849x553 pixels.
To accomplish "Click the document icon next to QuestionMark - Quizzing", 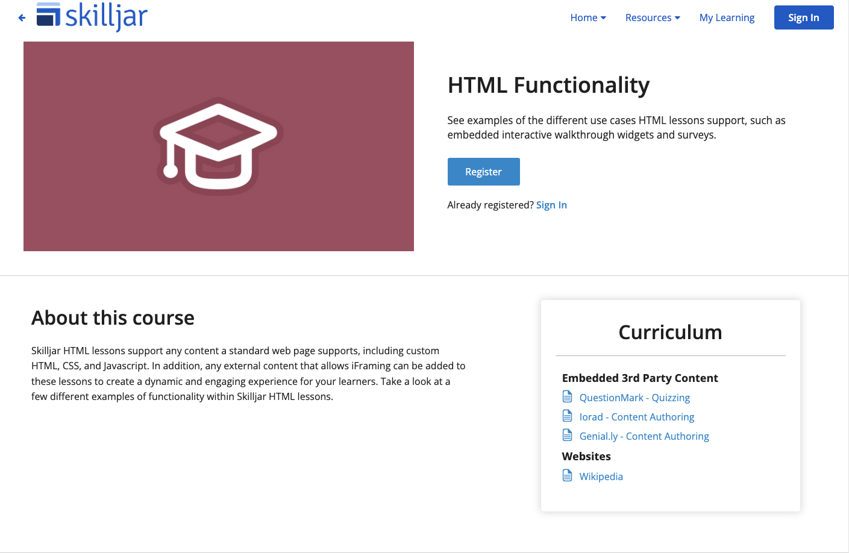I will tap(567, 396).
